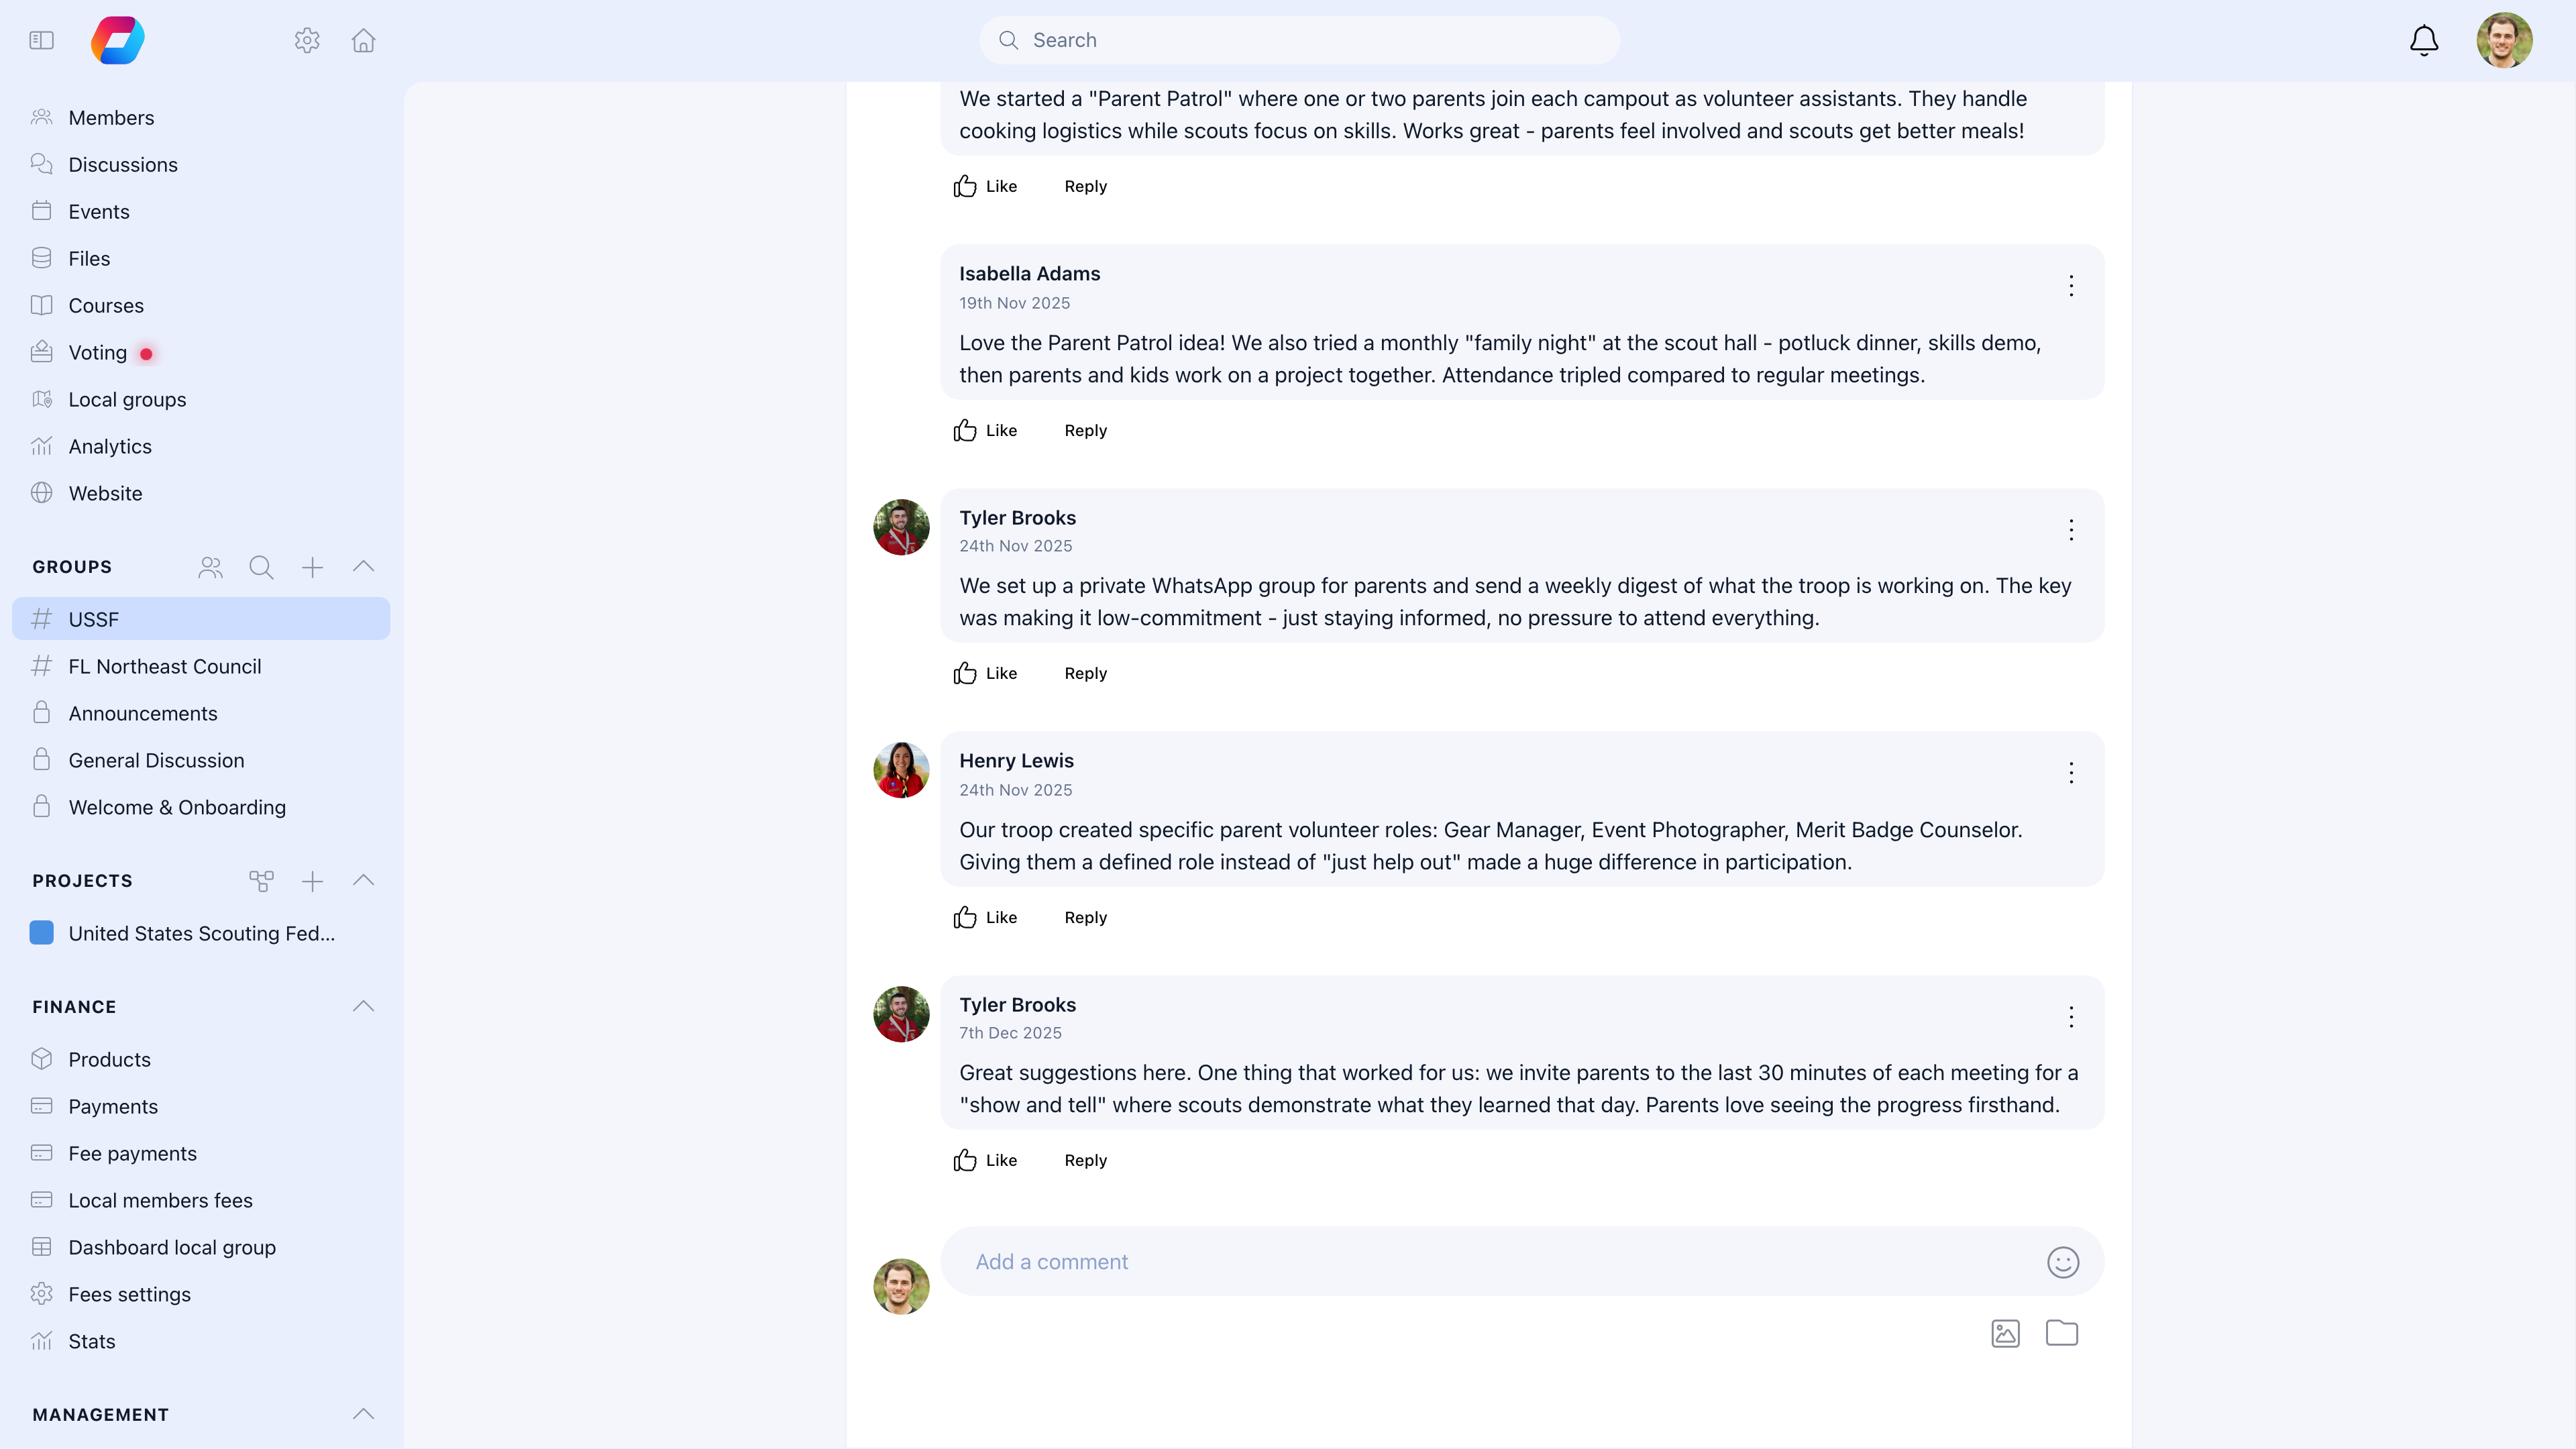Open the Voting section
2576x1449 pixels.
(97, 352)
